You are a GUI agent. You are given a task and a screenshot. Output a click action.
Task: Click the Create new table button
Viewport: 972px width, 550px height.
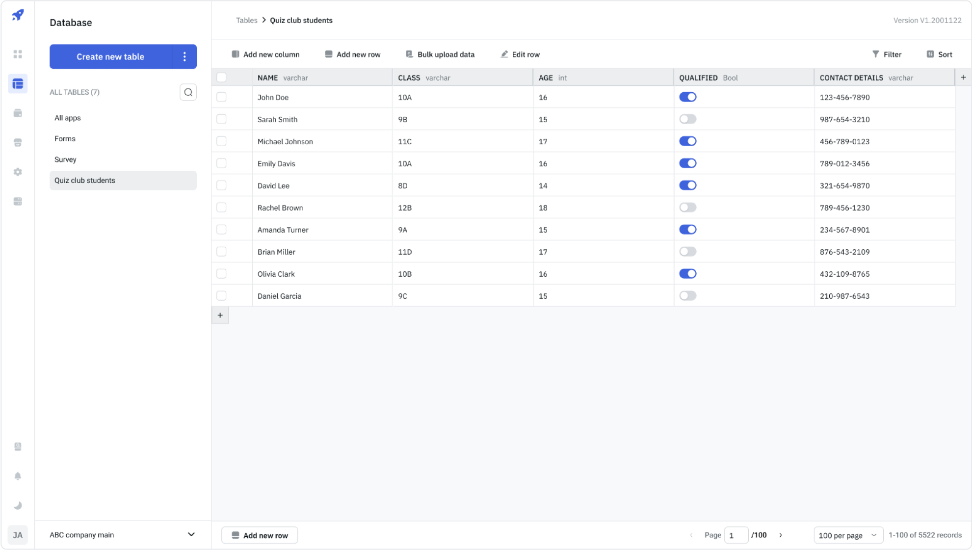(110, 57)
